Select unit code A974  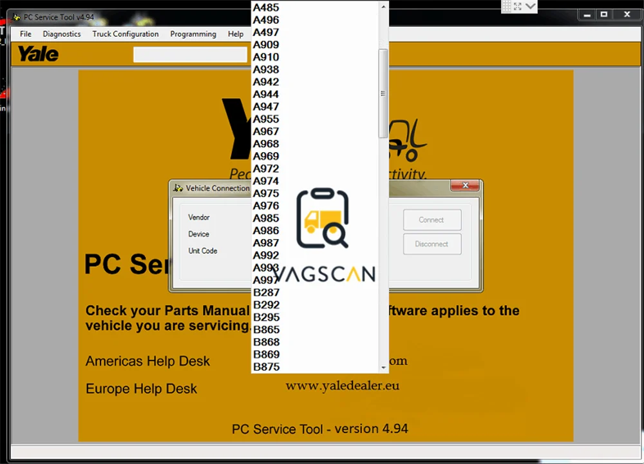click(315, 181)
